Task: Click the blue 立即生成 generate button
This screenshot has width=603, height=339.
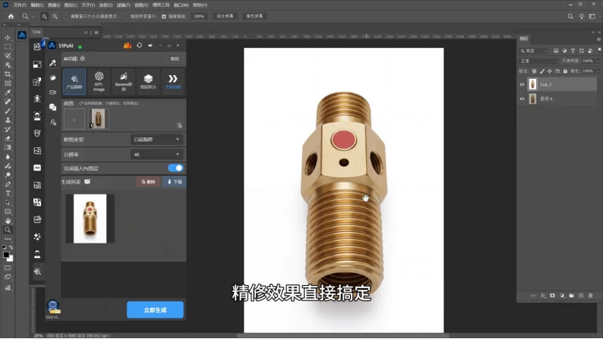Action: click(x=155, y=310)
